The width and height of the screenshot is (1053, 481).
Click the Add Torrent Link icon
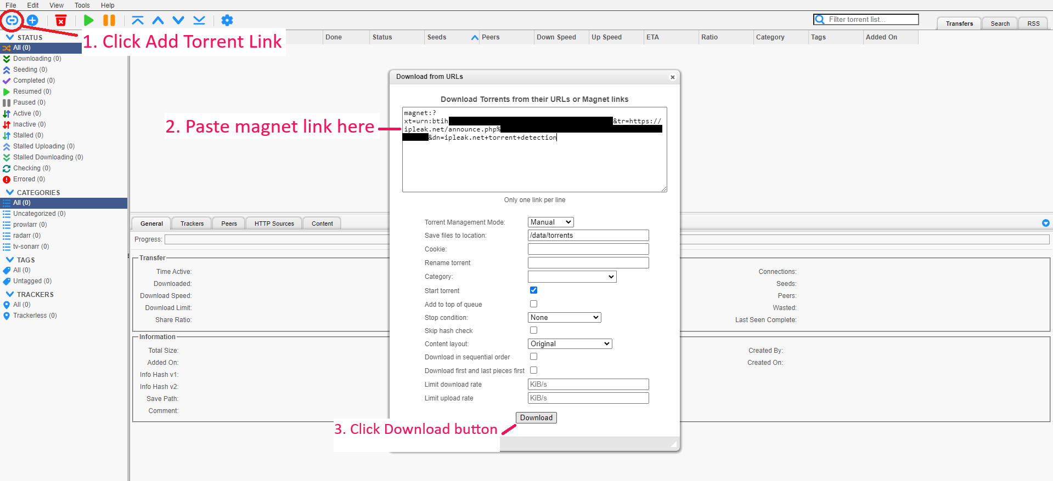(x=12, y=21)
